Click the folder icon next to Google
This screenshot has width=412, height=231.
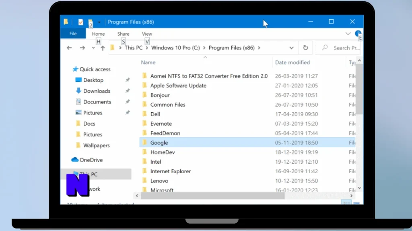[x=144, y=142]
